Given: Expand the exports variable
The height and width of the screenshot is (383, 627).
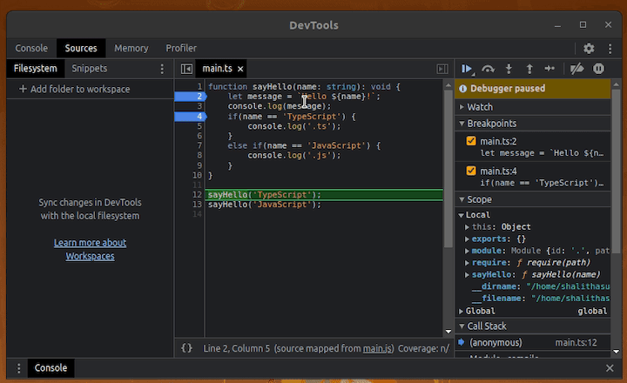Looking at the screenshot, I should (467, 239).
